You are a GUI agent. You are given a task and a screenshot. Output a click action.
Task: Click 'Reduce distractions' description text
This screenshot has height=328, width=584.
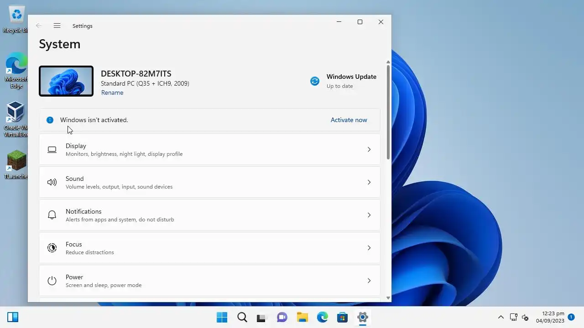[x=90, y=252]
